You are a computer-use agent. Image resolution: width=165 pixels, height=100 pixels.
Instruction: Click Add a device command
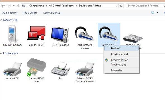coord(10,13)
